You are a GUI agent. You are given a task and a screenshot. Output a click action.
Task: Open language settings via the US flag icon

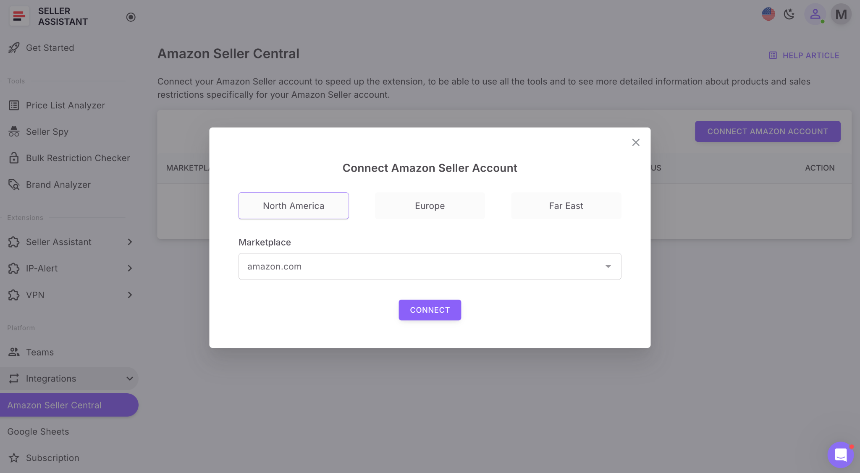[x=768, y=14]
